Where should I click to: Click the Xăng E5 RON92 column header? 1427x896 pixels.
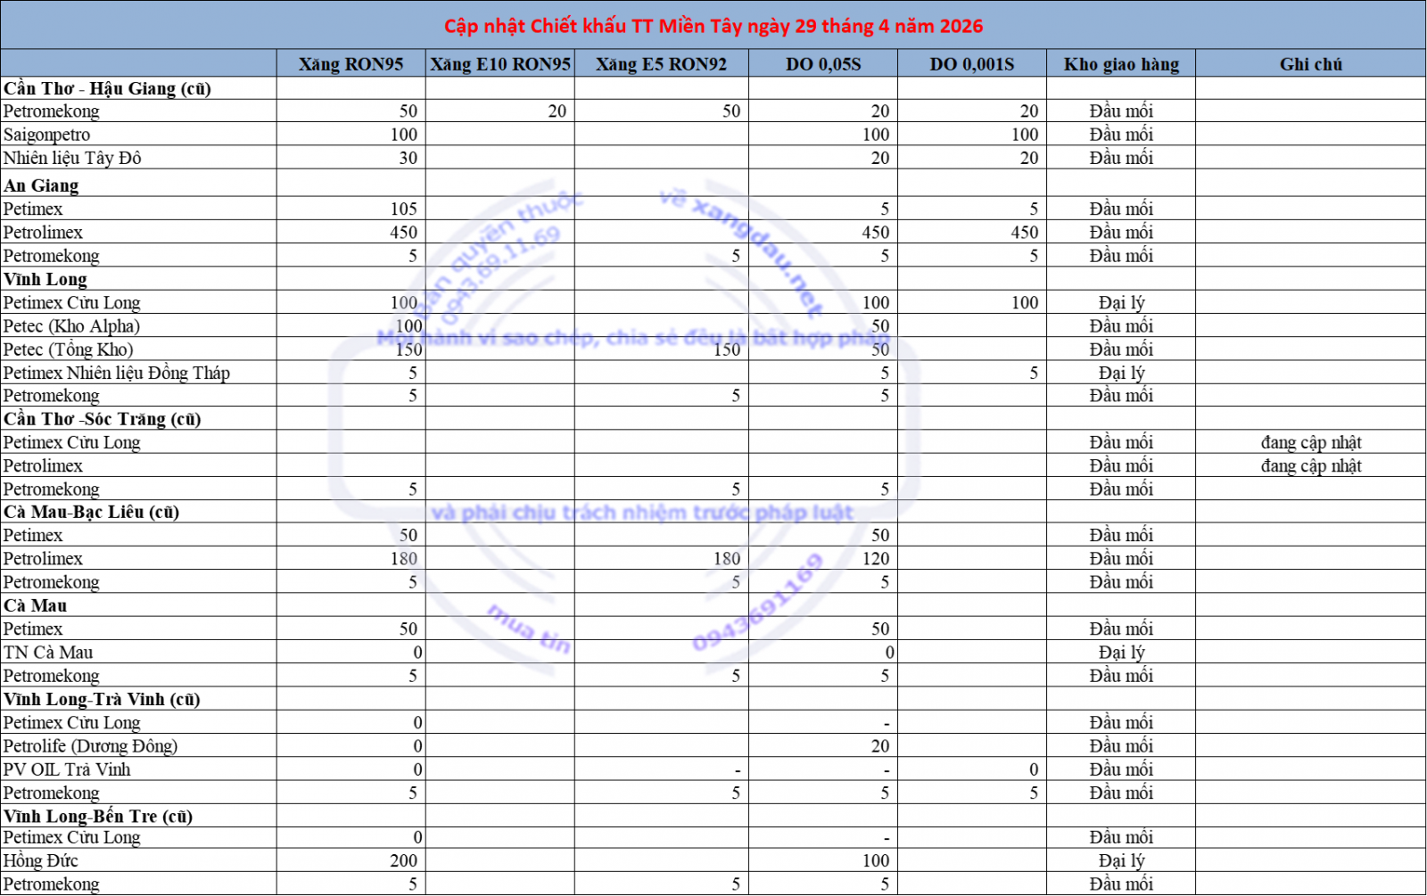661,64
